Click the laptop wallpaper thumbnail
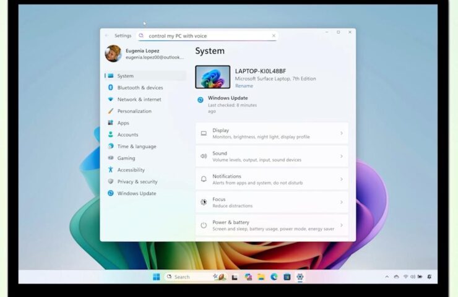The width and height of the screenshot is (458, 297). [x=213, y=77]
